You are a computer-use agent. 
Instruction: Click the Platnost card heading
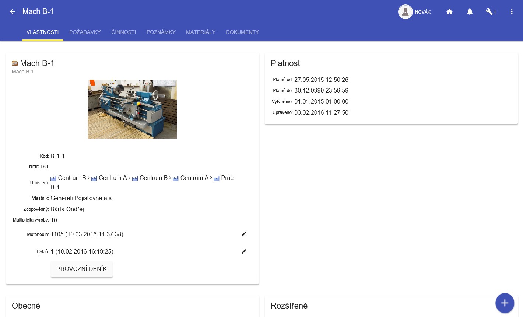(285, 63)
